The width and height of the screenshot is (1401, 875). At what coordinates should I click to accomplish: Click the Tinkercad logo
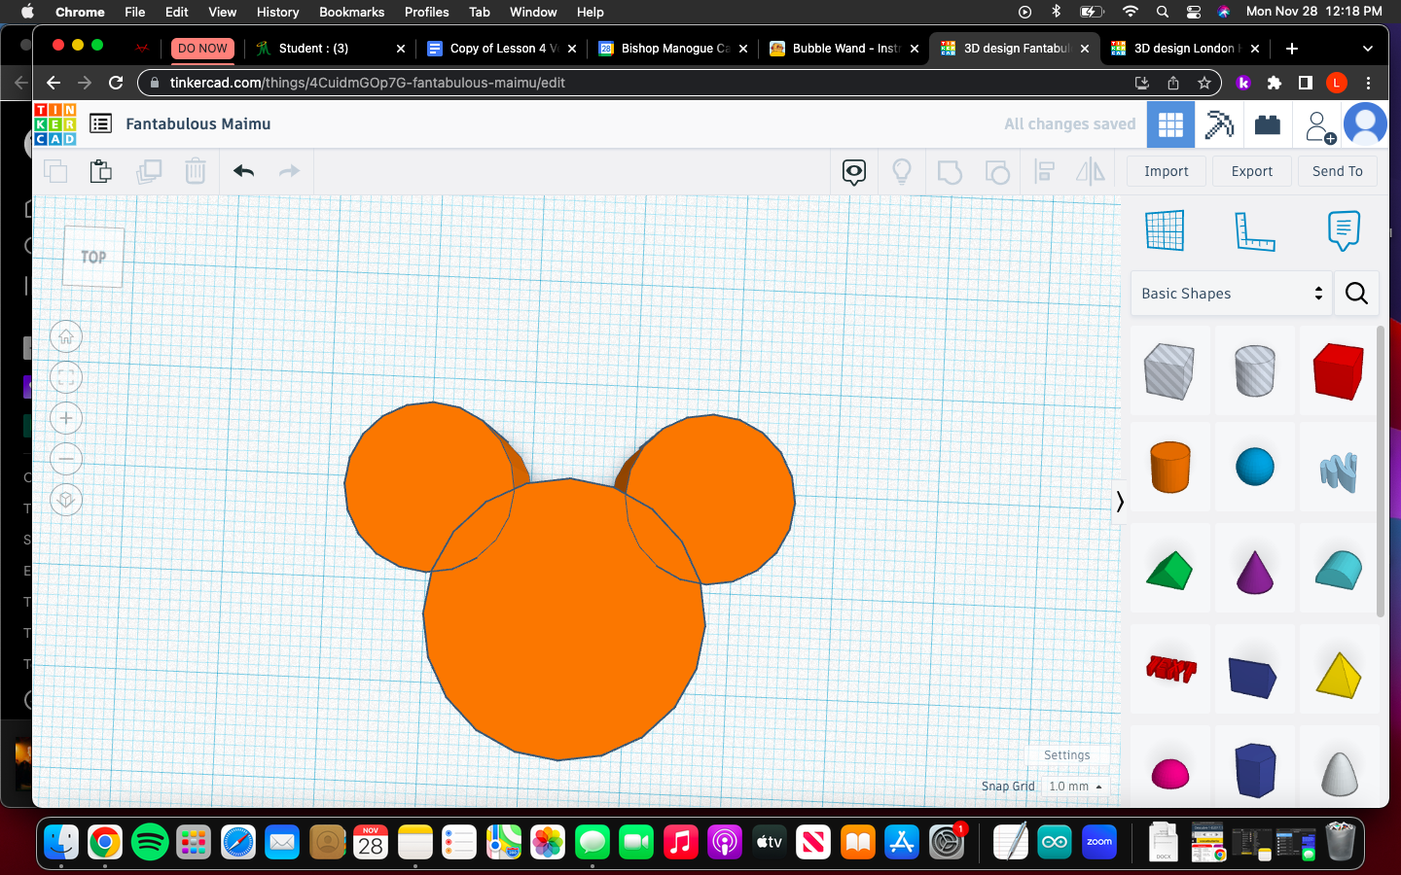click(55, 124)
